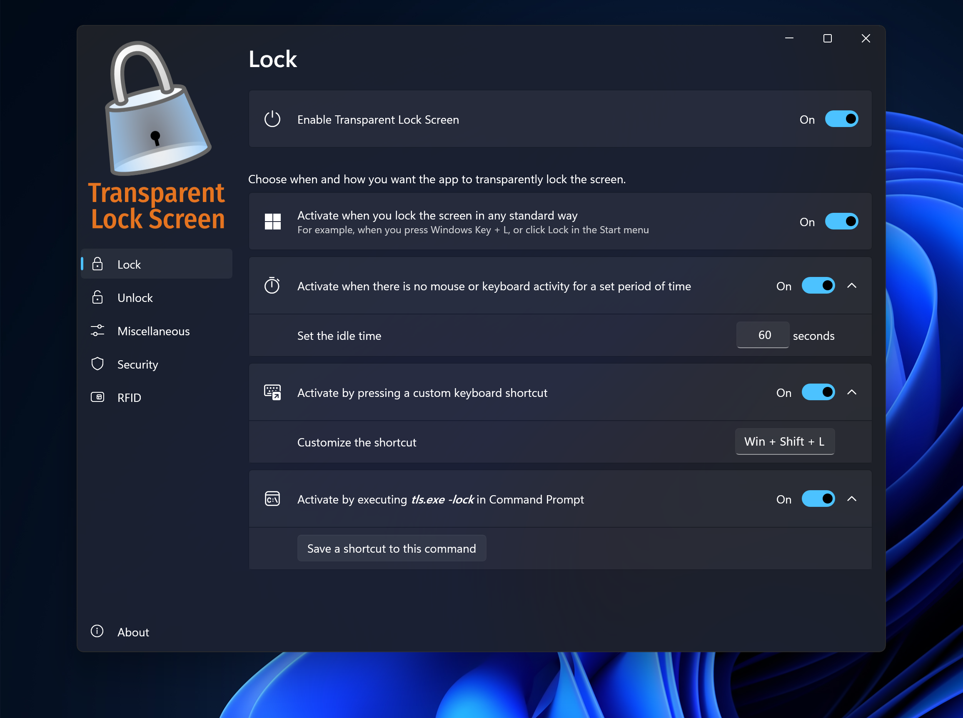Click the keyboard shortcut icon
Image resolution: width=963 pixels, height=718 pixels.
point(272,392)
